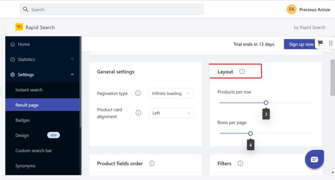Click the Precious Arinze account name
Screen dimensions: 335x180
[x=315, y=9]
